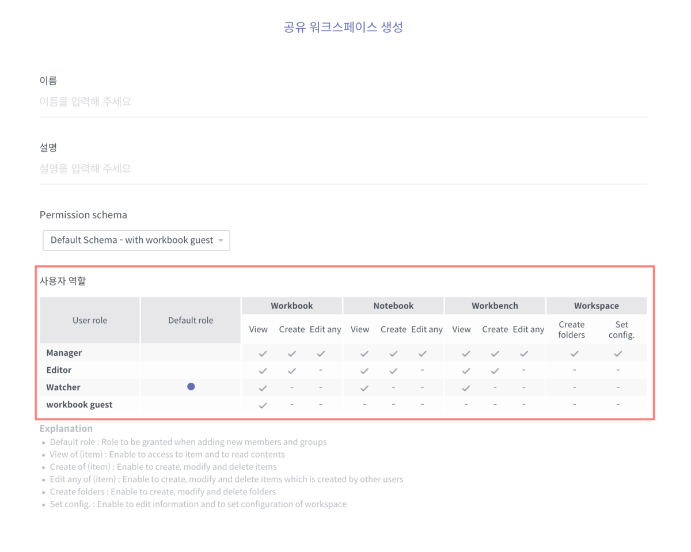Click the Manager Workbook View checkmark
This screenshot has height=552, width=691.
pos(263,353)
